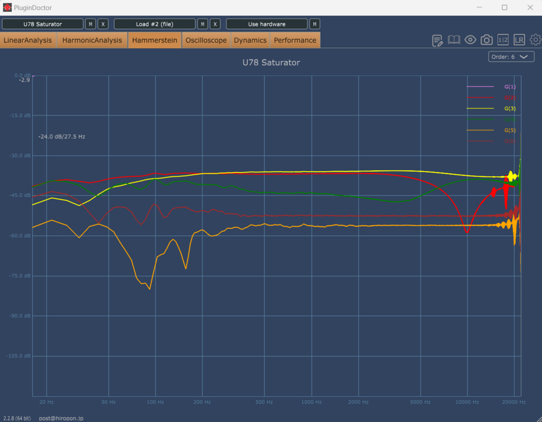Switch to the LinearAnalysis tab
The width and height of the screenshot is (542, 422).
point(28,40)
